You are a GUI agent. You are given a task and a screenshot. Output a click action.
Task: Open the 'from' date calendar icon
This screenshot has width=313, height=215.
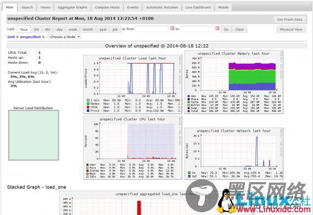pos(172,29)
